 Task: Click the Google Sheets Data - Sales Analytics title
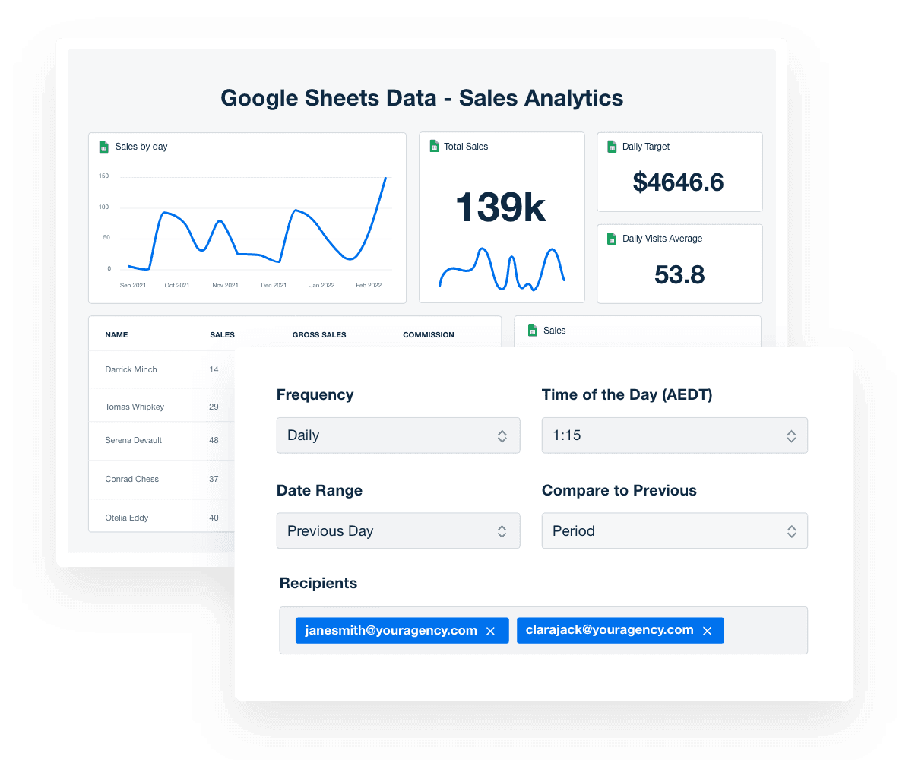click(422, 97)
